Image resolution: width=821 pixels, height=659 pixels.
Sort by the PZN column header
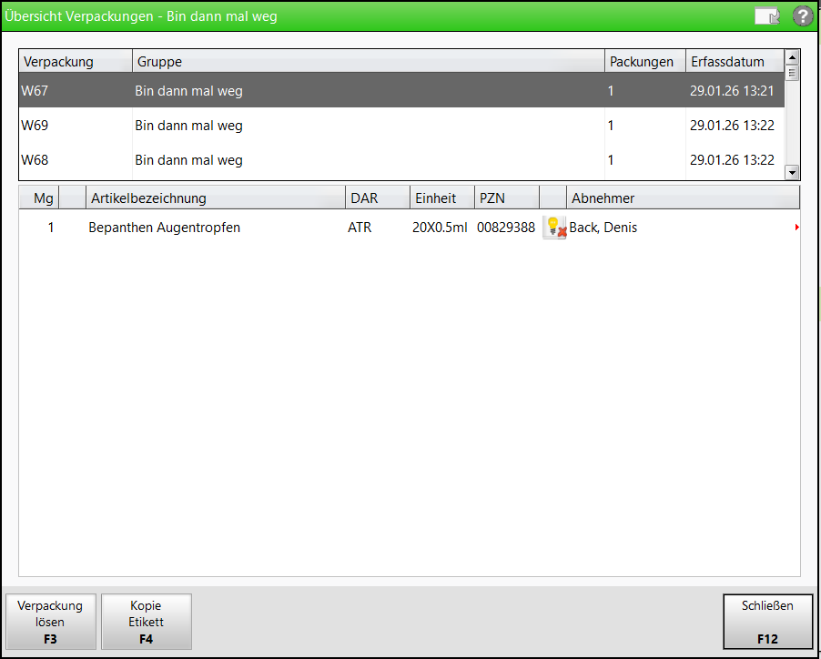[x=506, y=198]
